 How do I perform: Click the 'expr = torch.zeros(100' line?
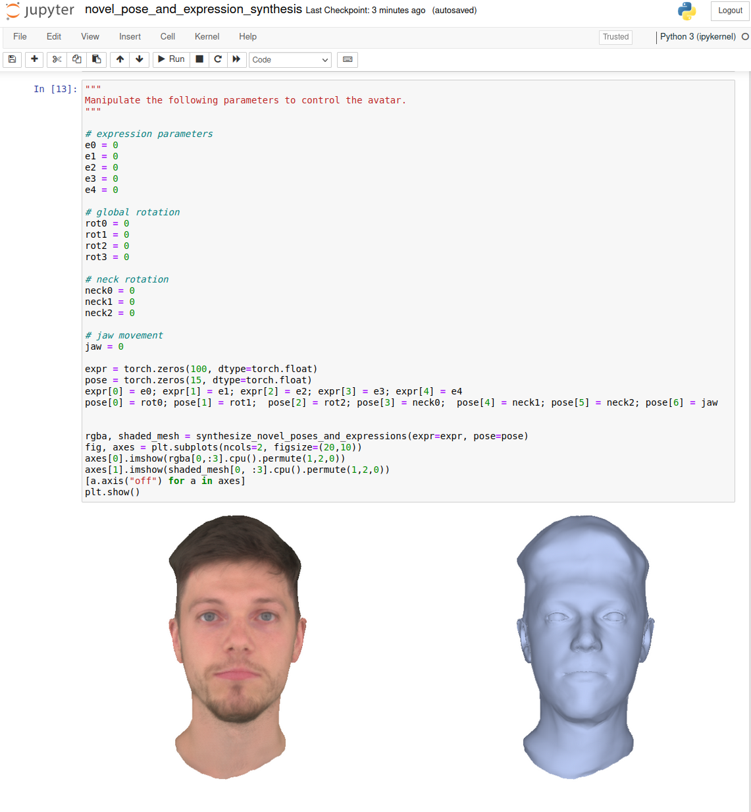(x=201, y=369)
